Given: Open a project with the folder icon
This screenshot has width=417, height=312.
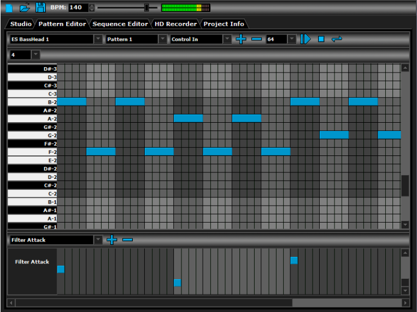Looking at the screenshot, I should [25, 8].
